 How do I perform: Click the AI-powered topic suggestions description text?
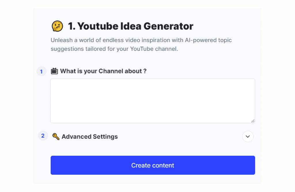[x=141, y=44]
